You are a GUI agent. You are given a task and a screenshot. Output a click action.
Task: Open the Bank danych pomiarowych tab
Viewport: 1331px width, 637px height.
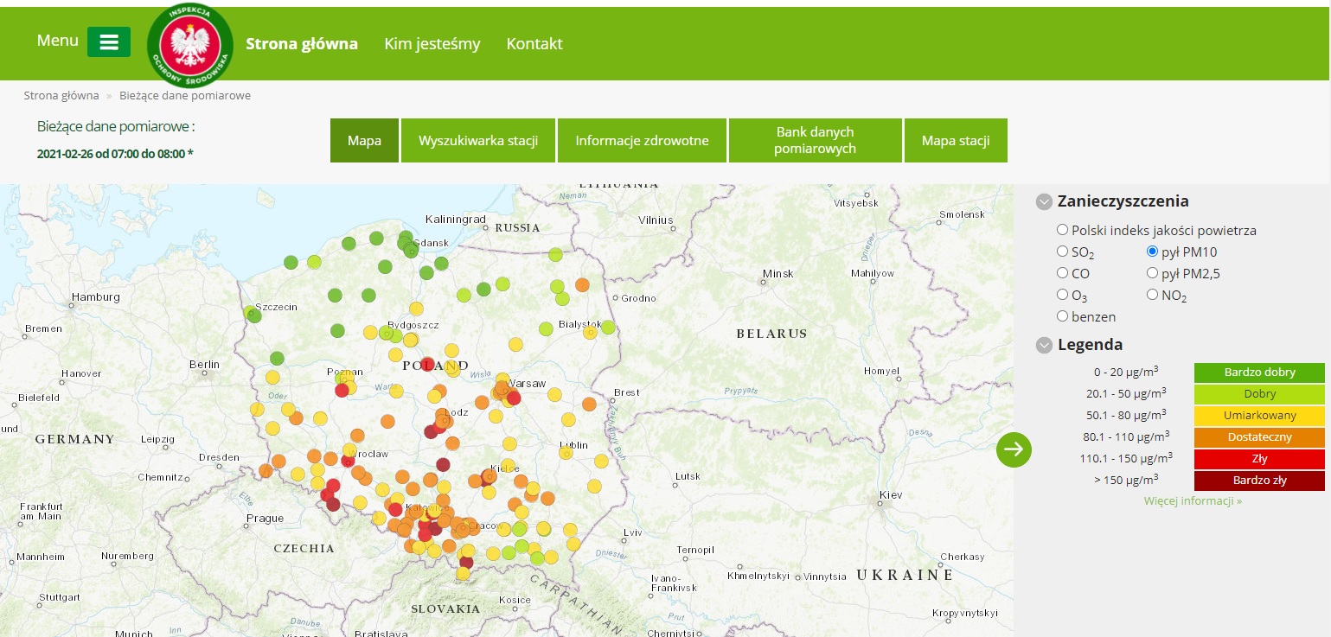[816, 140]
